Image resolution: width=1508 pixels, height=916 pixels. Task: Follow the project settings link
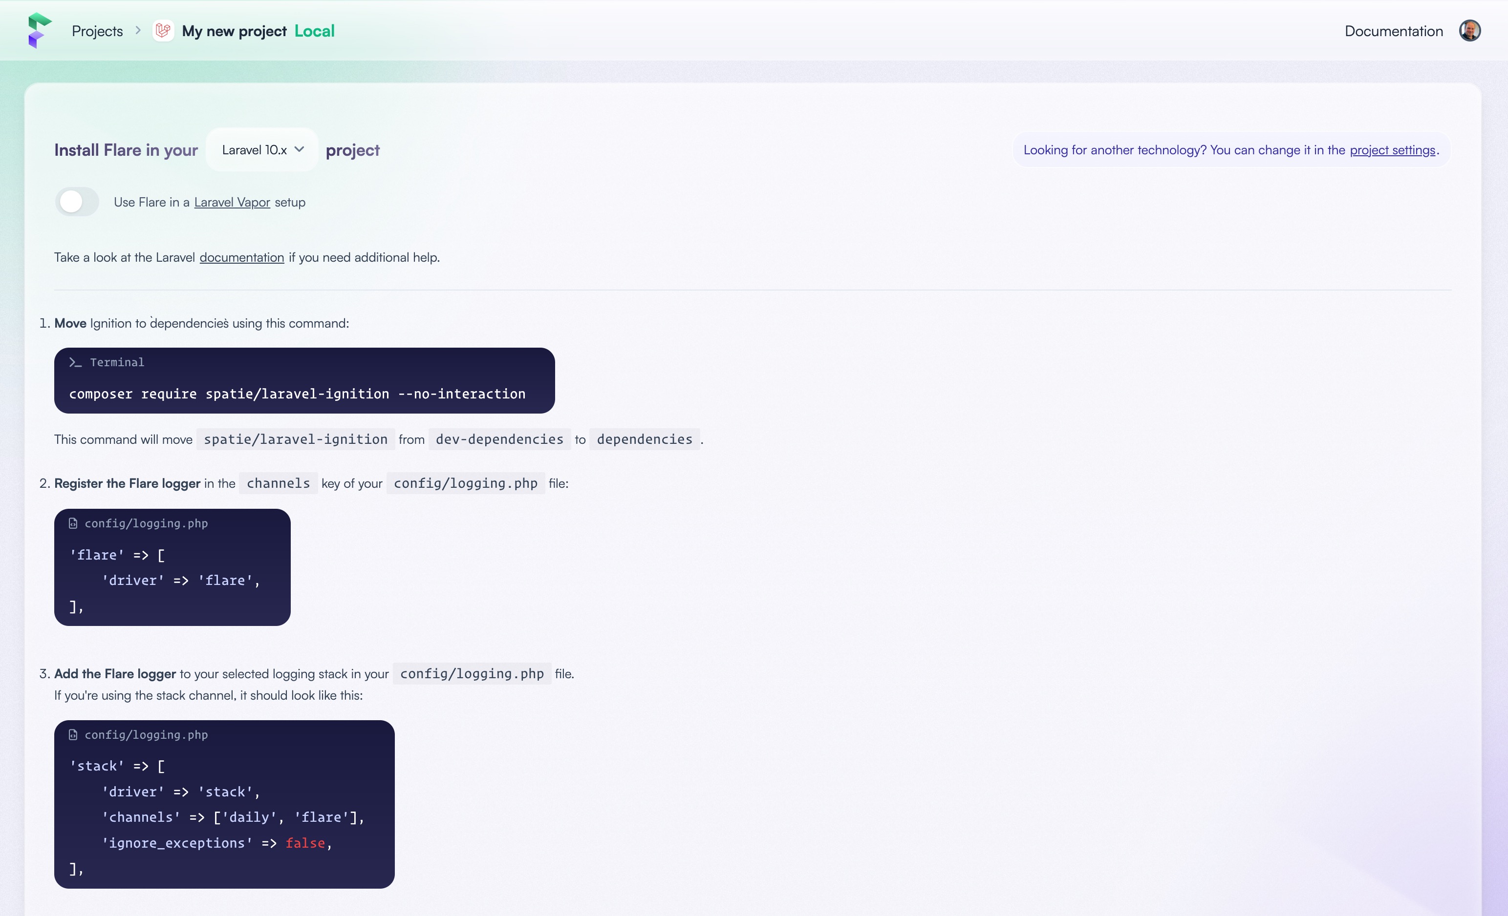(1392, 150)
